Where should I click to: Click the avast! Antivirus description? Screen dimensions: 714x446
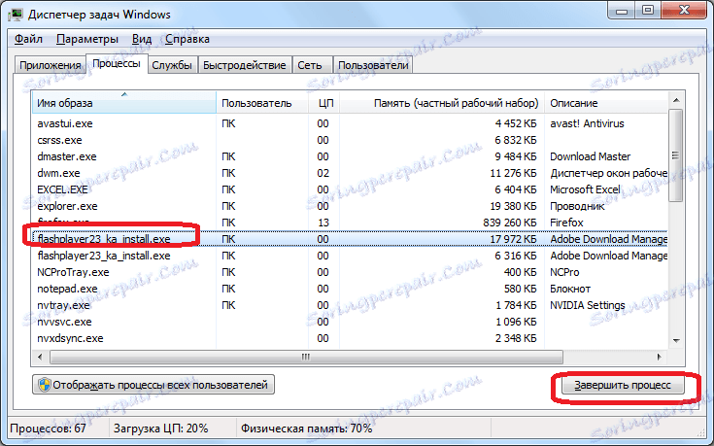point(587,123)
